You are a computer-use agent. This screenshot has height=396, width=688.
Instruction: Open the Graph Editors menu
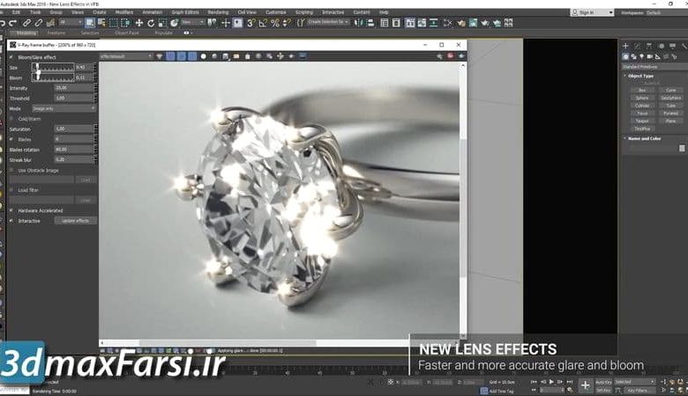tap(185, 12)
